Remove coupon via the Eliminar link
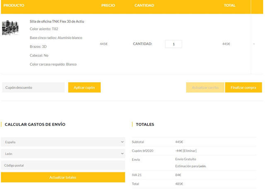Screen dimensions: 265x189 [190, 151]
